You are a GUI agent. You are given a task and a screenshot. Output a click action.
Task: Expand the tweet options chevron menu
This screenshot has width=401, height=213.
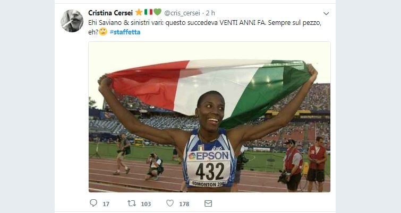pyautogui.click(x=326, y=14)
